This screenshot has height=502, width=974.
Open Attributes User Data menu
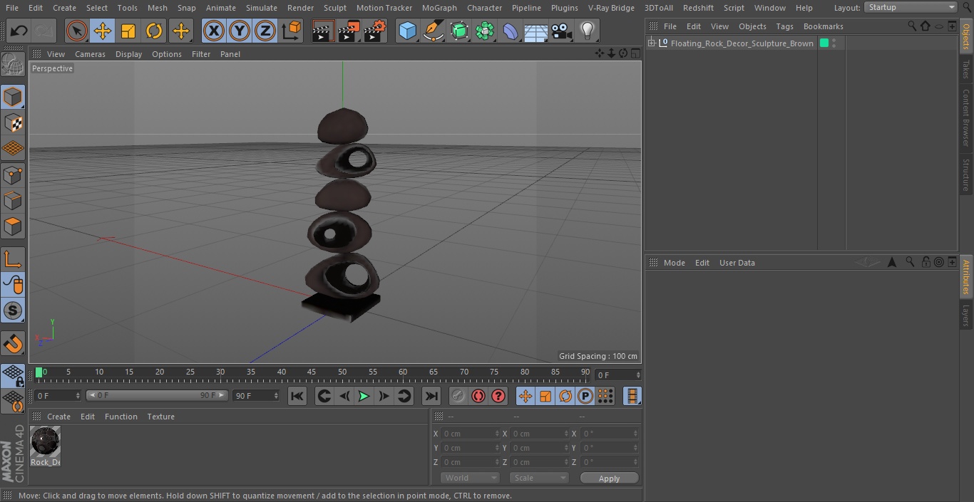point(737,263)
